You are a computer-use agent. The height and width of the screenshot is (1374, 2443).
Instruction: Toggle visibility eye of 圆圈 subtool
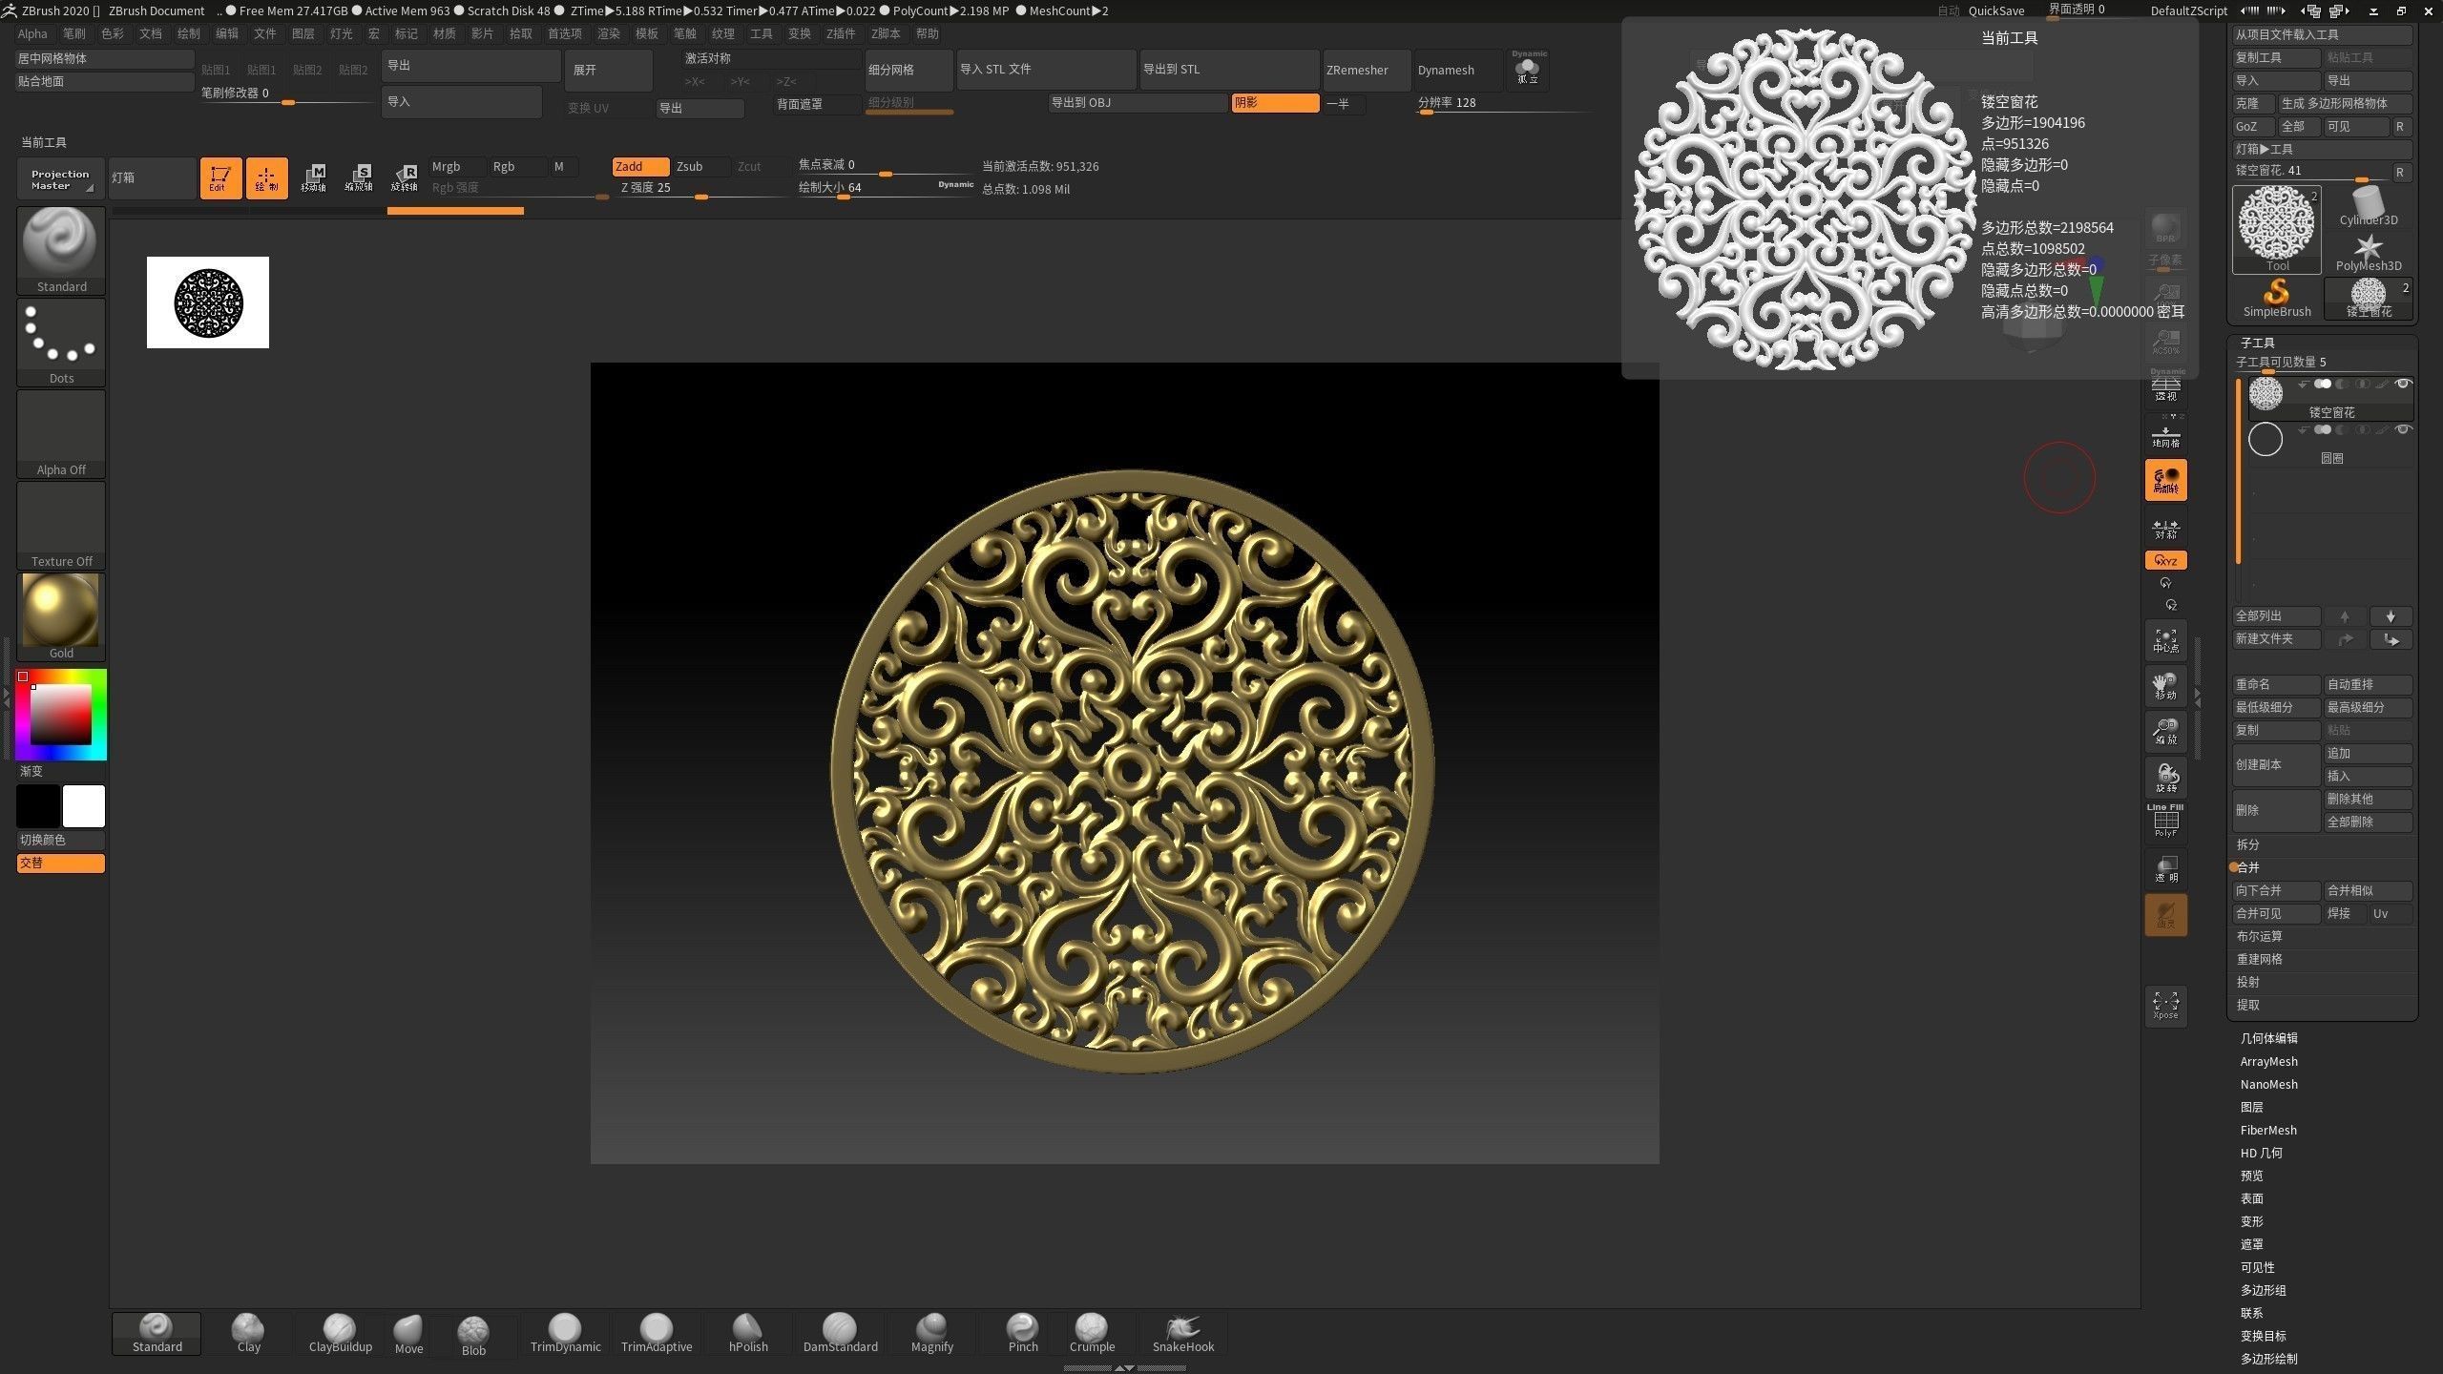pos(2403,429)
